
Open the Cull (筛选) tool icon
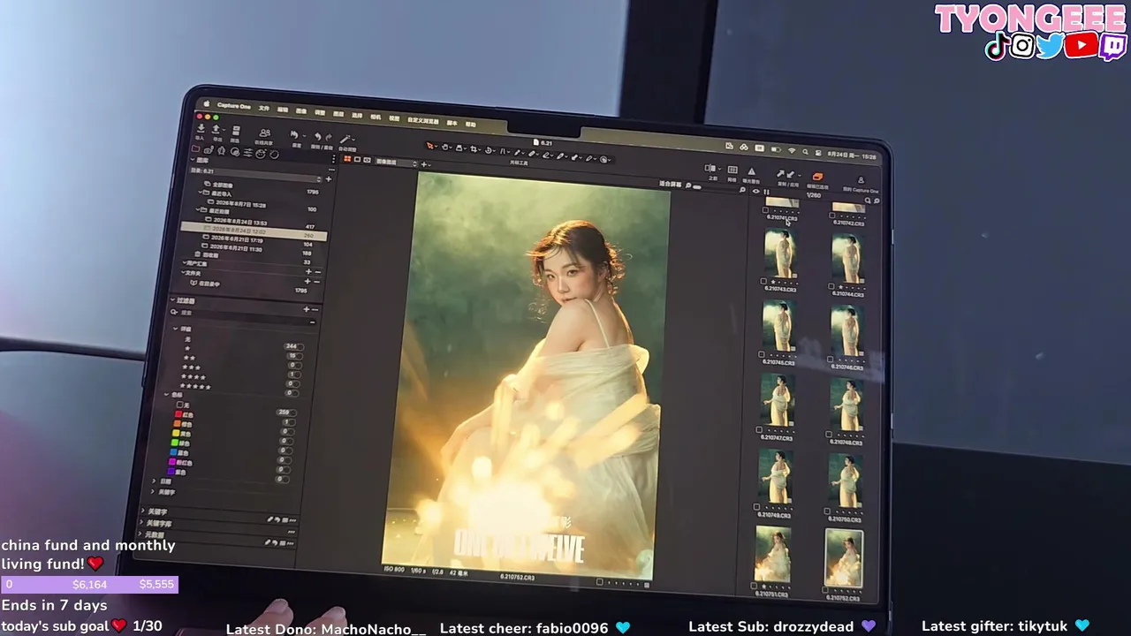236,131
